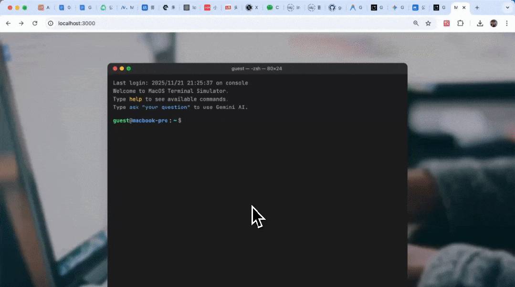515x287 pixels.
Task: Navigate back using the back arrow
Action: pos(8,23)
